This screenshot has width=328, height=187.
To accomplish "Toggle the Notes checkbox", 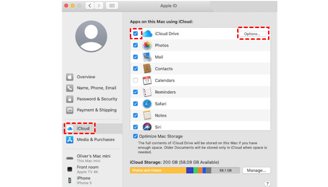I will (x=135, y=115).
